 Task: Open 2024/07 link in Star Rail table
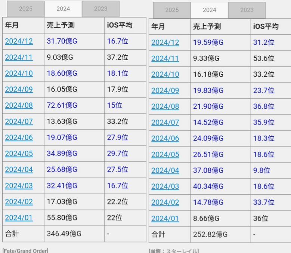[165, 123]
